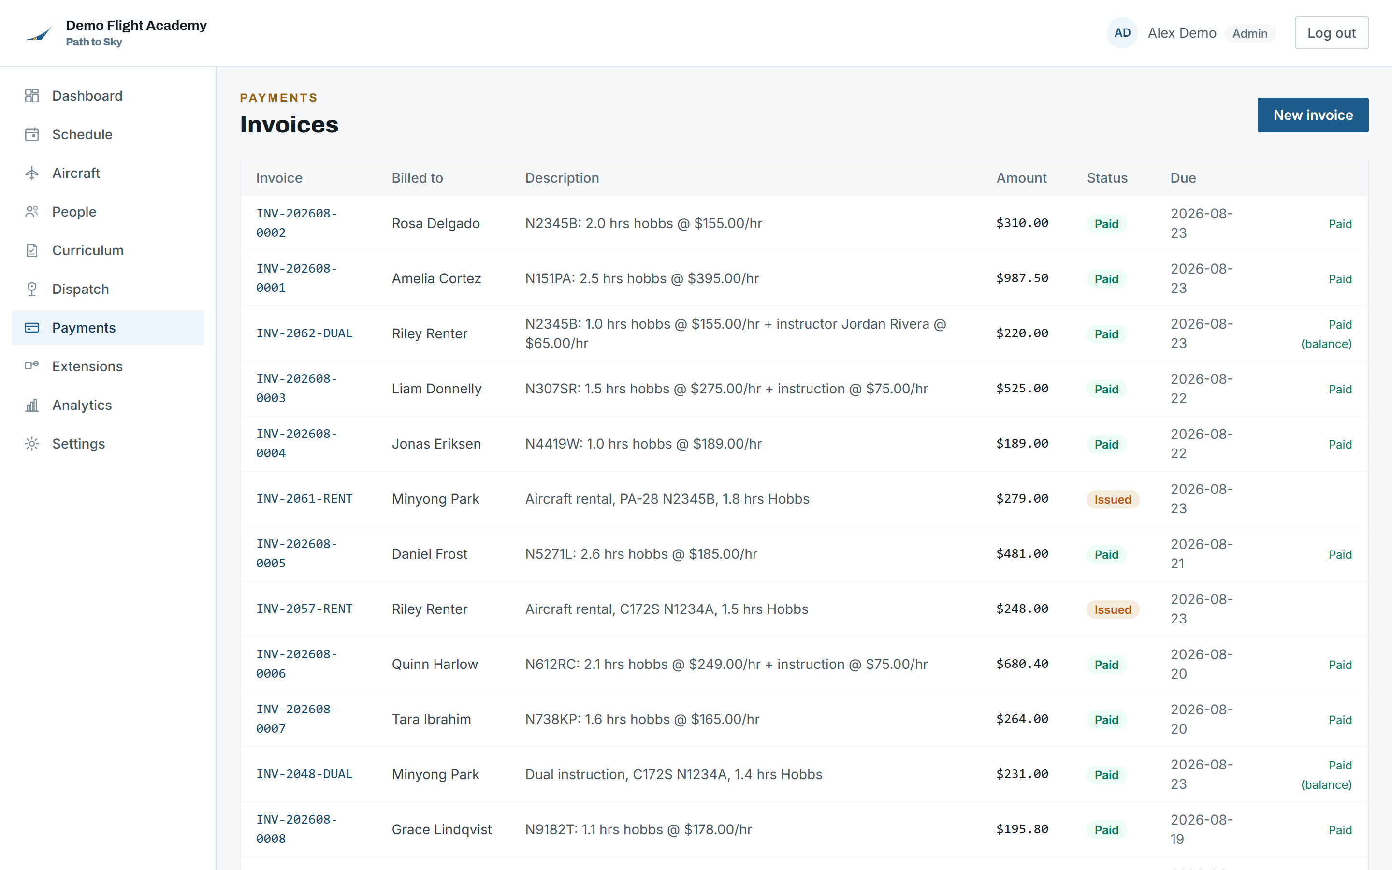Open invoice INV-202608-0004
Image resolution: width=1392 pixels, height=870 pixels.
pos(297,444)
